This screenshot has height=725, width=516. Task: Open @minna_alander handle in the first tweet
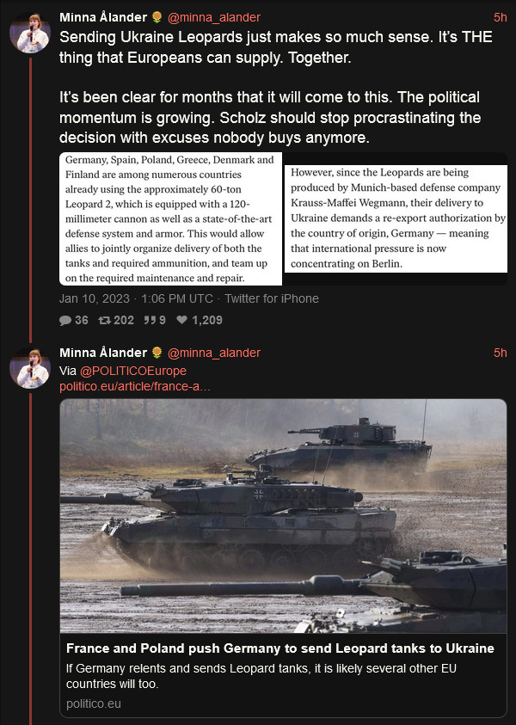tap(214, 17)
